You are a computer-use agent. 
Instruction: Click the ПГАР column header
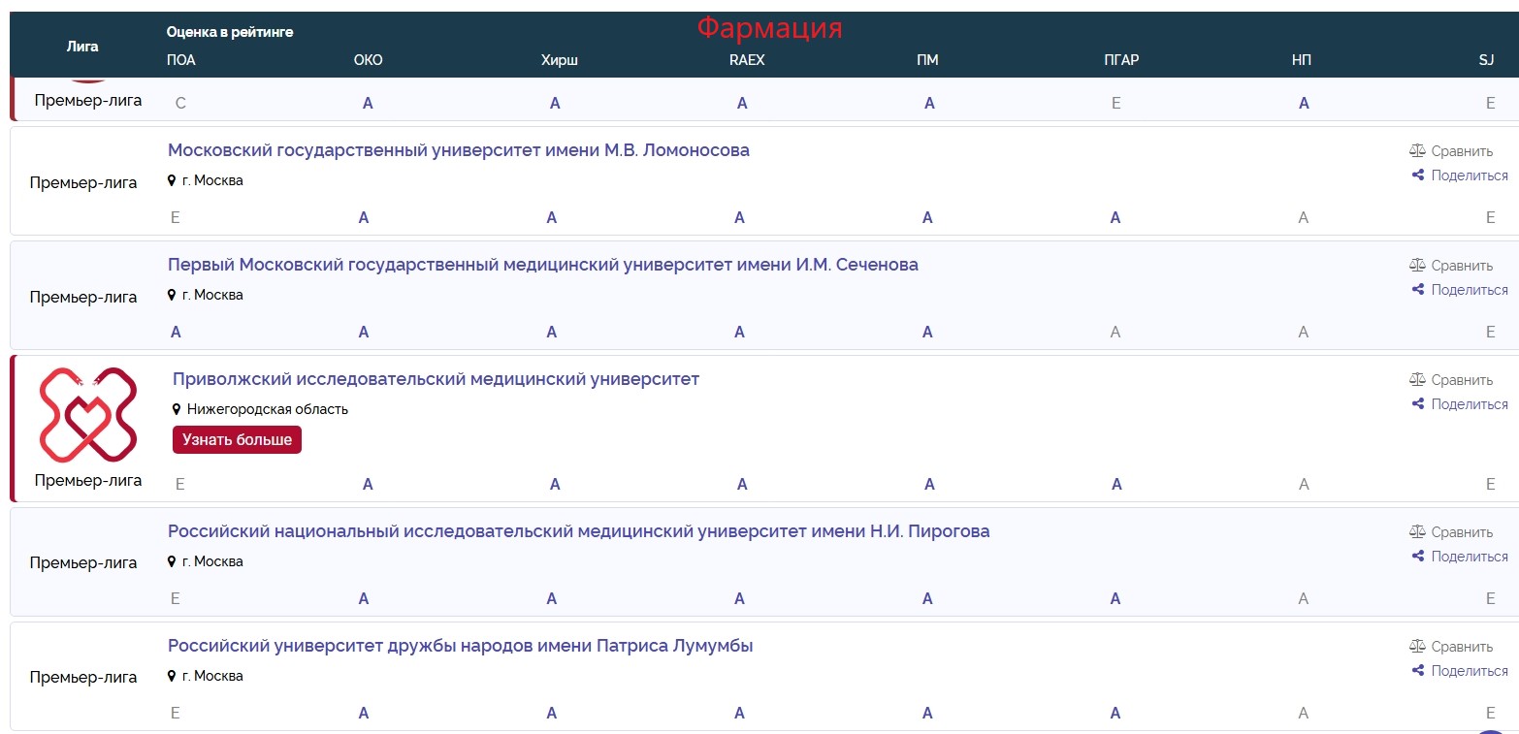pyautogui.click(x=1121, y=60)
